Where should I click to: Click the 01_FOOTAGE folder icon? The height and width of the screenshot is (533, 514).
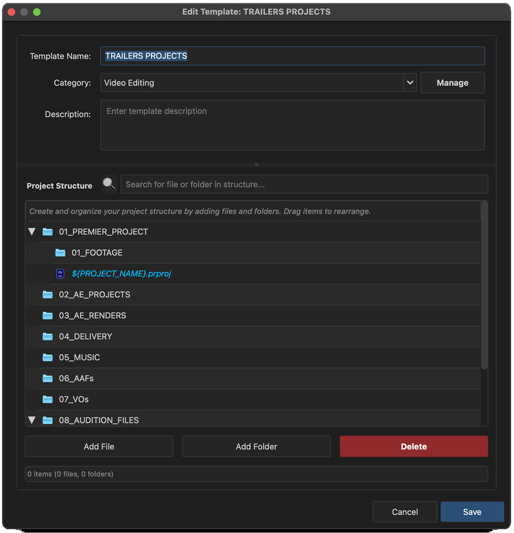click(61, 252)
